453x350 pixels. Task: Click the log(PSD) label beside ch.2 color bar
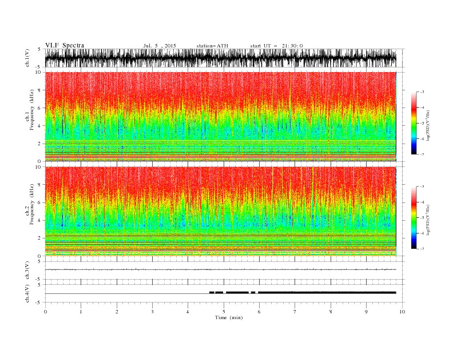428,220
